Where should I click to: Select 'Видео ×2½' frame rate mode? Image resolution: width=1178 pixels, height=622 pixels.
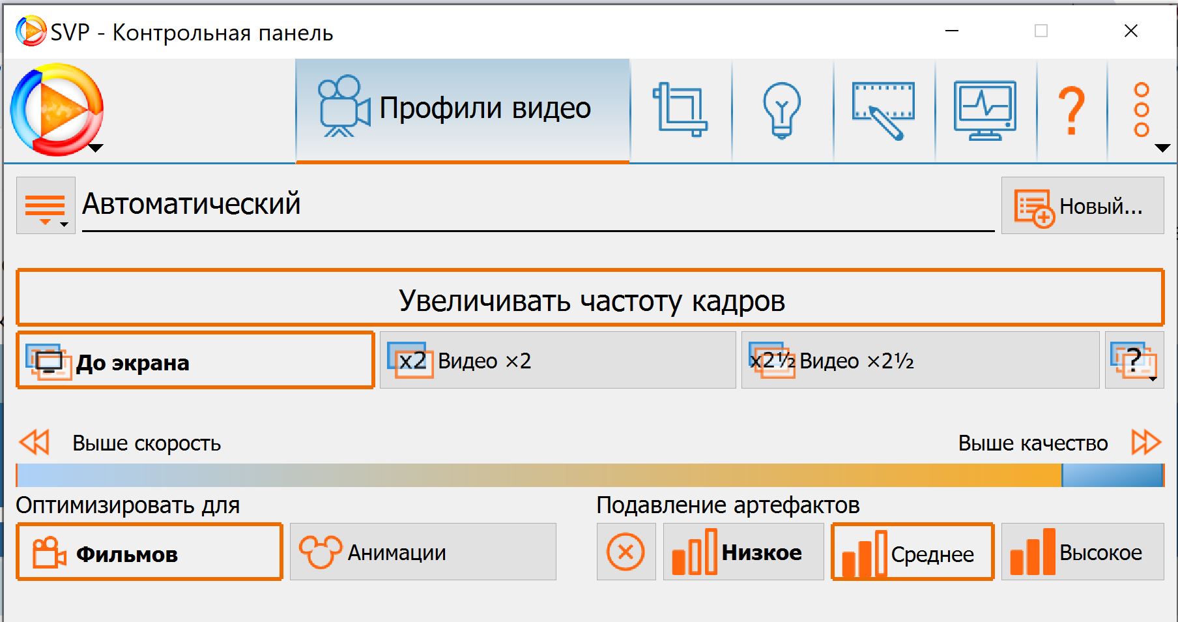click(919, 361)
